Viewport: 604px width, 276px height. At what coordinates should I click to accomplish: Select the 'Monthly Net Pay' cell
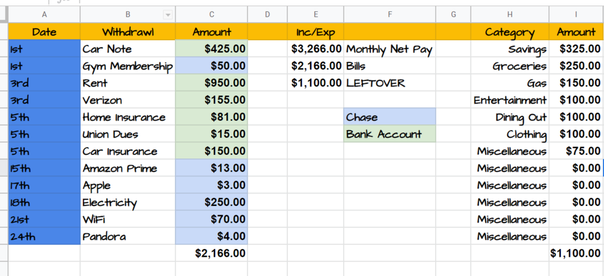[390, 49]
